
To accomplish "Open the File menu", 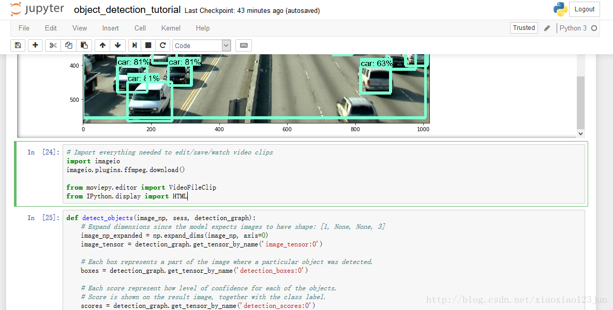I will 24,28.
